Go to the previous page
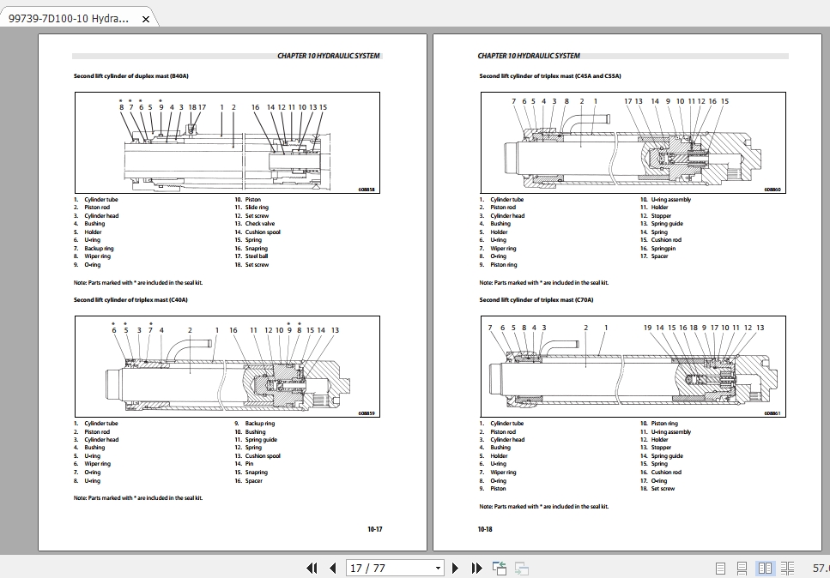Screen dimensions: 830x578 click(332, 568)
